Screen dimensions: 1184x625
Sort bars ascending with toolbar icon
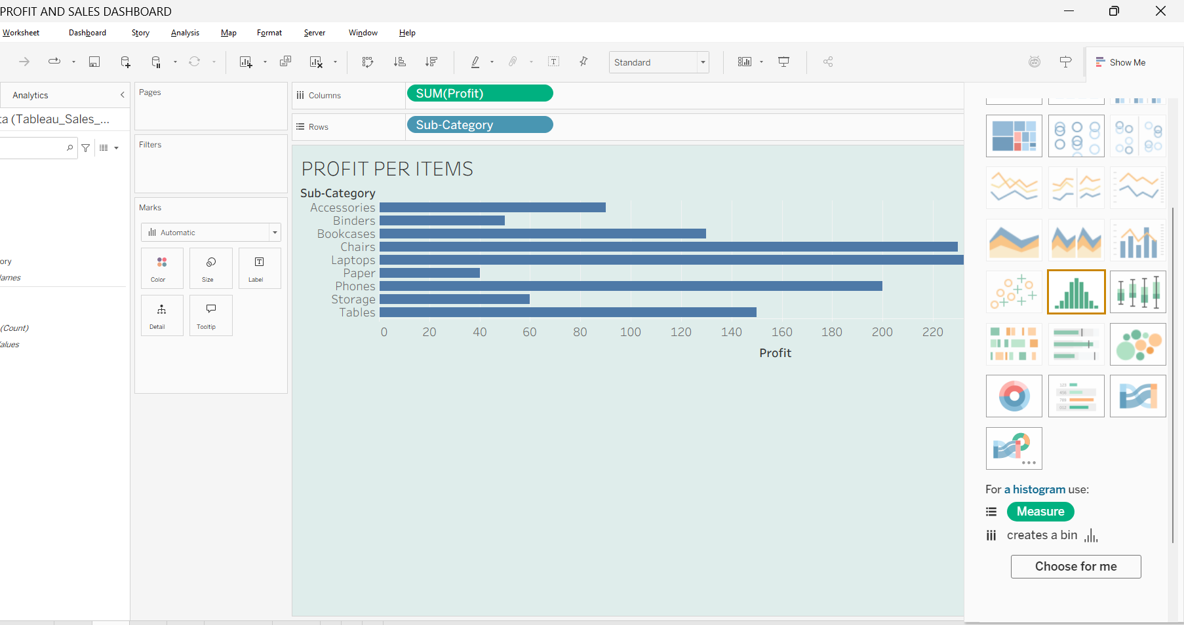point(399,62)
